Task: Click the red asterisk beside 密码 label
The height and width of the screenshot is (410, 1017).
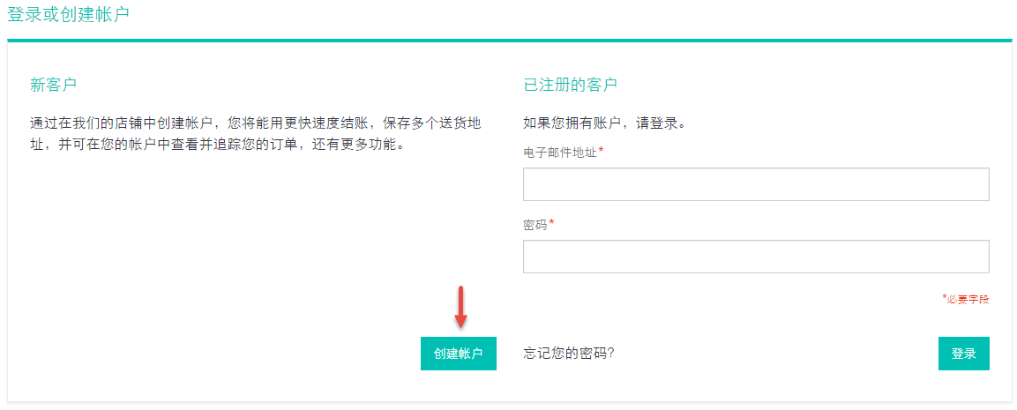Action: (x=552, y=222)
